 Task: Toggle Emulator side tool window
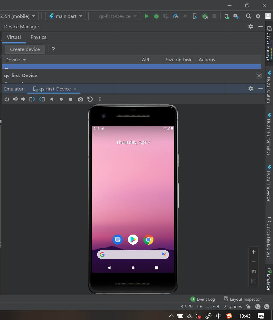[269, 279]
